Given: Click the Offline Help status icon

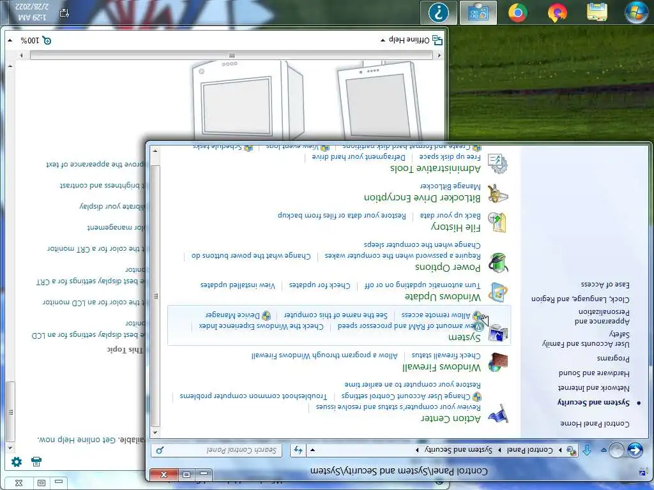Looking at the screenshot, I should click(x=437, y=40).
